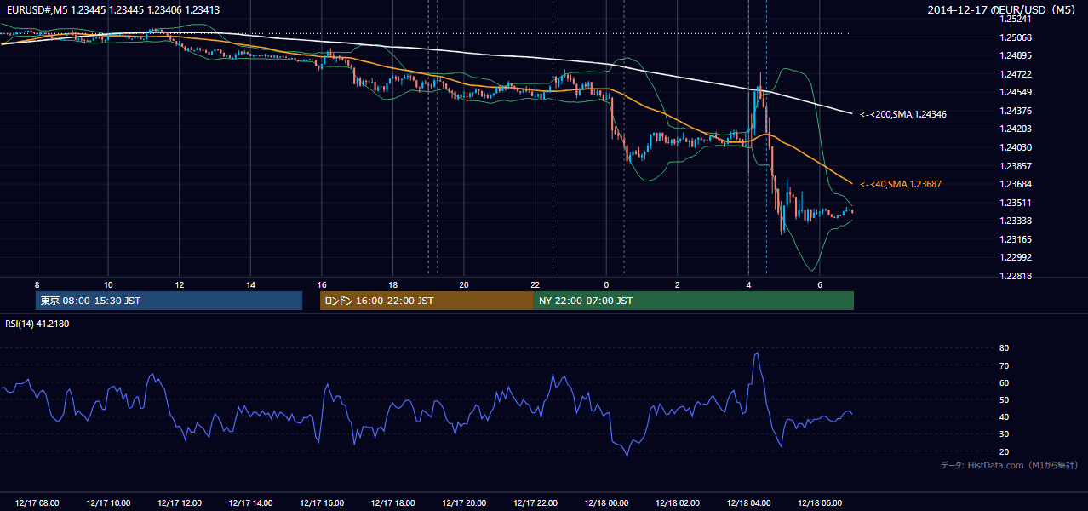Click hour marker 16 under price chart

pyautogui.click(x=322, y=284)
